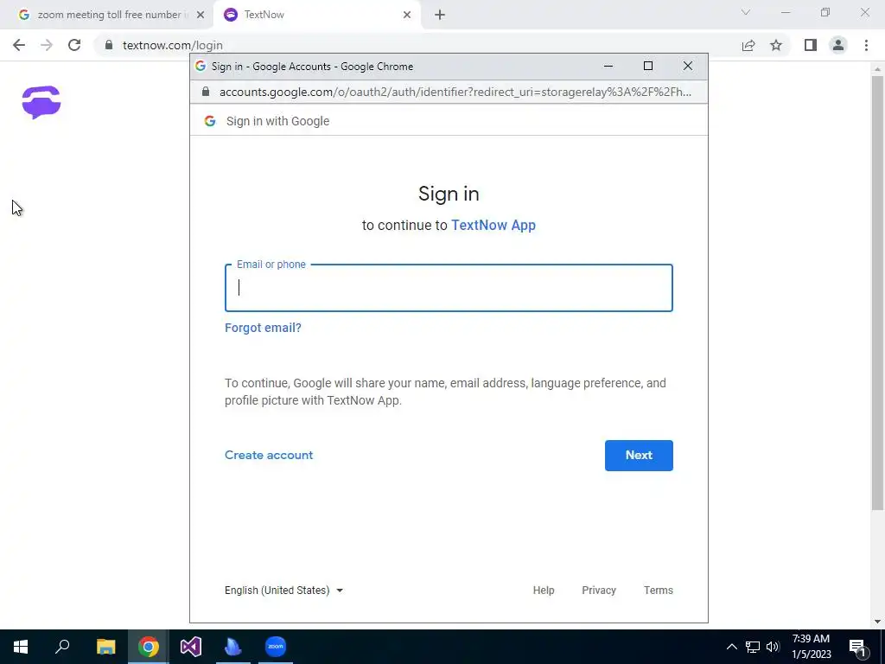
Task: Close the zoom meeting search tab
Action: click(201, 16)
